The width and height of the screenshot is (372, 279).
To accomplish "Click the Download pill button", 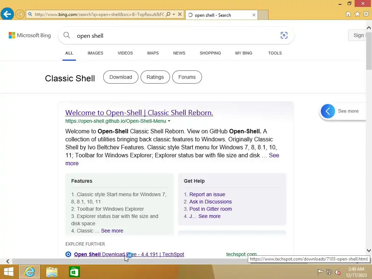I will tap(121, 77).
